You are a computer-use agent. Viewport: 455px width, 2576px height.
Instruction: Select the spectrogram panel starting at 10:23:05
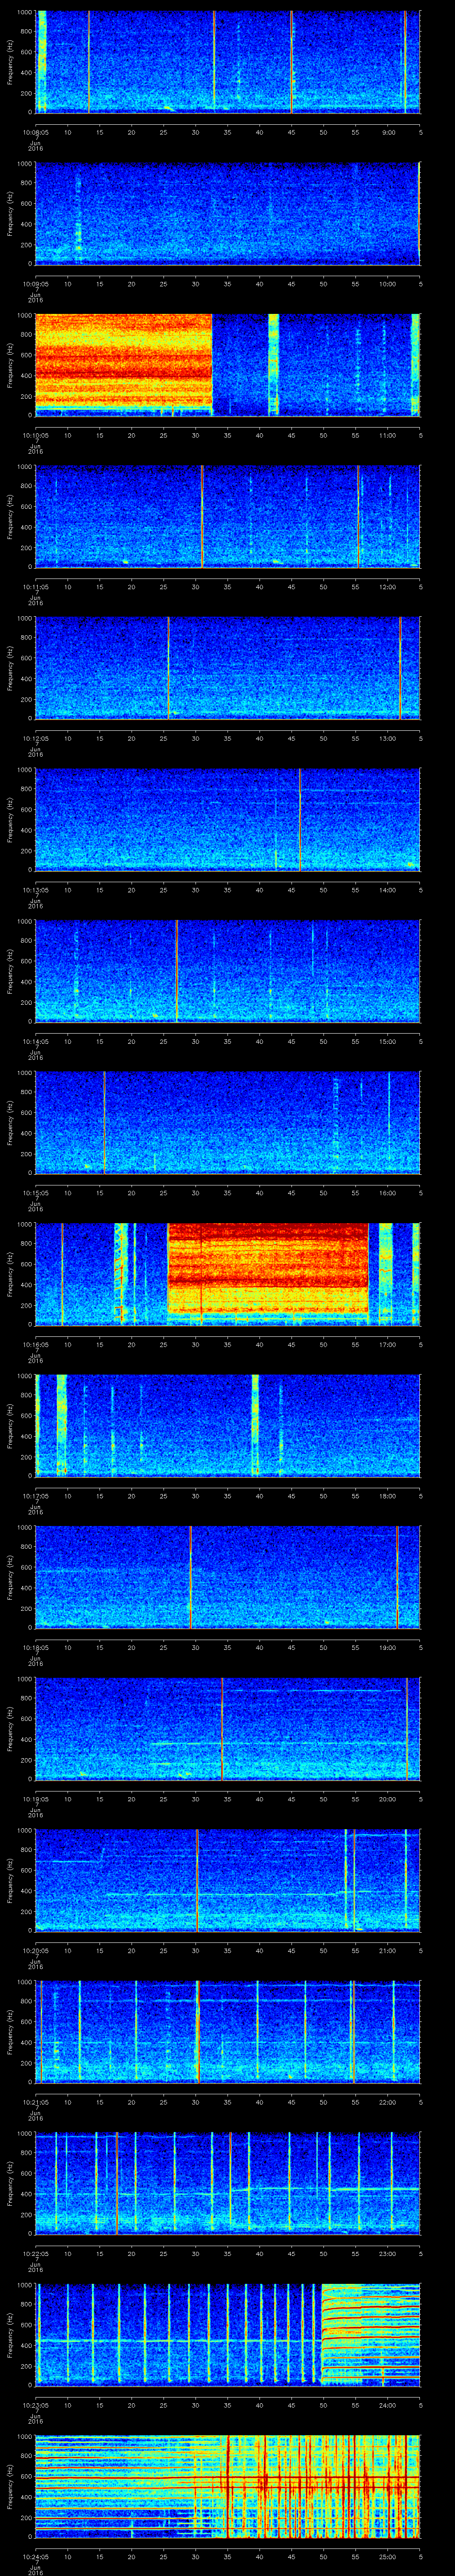[x=228, y=2334]
